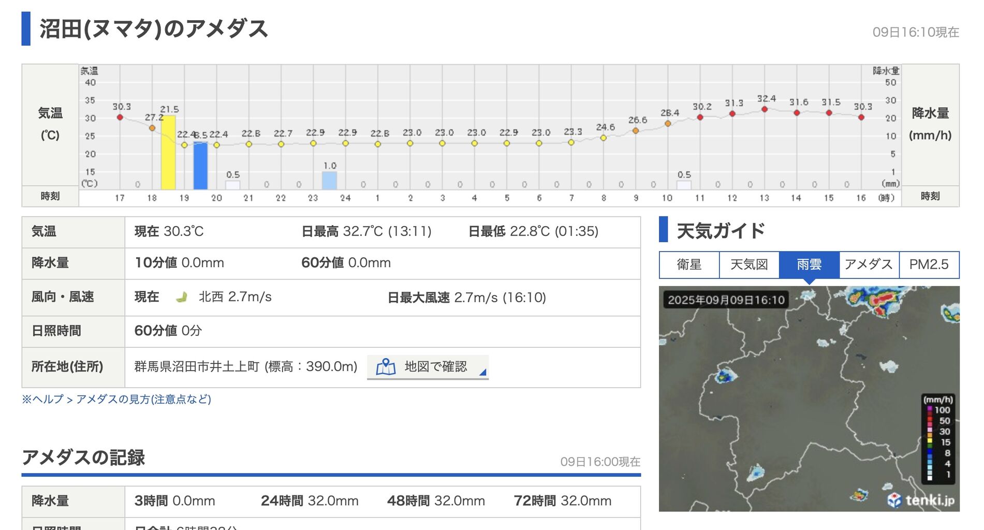Click the 32.4 temperature point at 13時
The width and height of the screenshot is (984, 530).
click(765, 109)
